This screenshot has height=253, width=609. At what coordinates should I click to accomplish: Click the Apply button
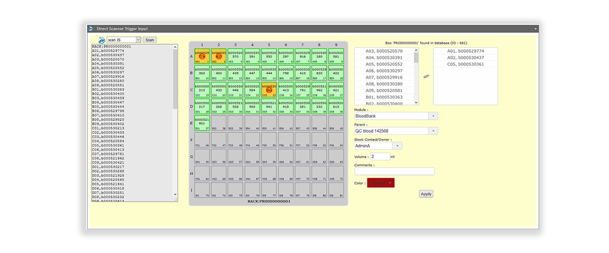point(426,194)
